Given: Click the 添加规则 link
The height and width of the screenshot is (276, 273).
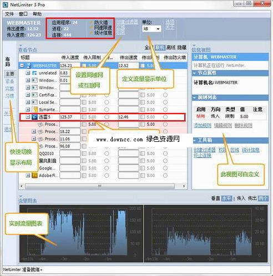Looking at the screenshot, I should 203,126.
